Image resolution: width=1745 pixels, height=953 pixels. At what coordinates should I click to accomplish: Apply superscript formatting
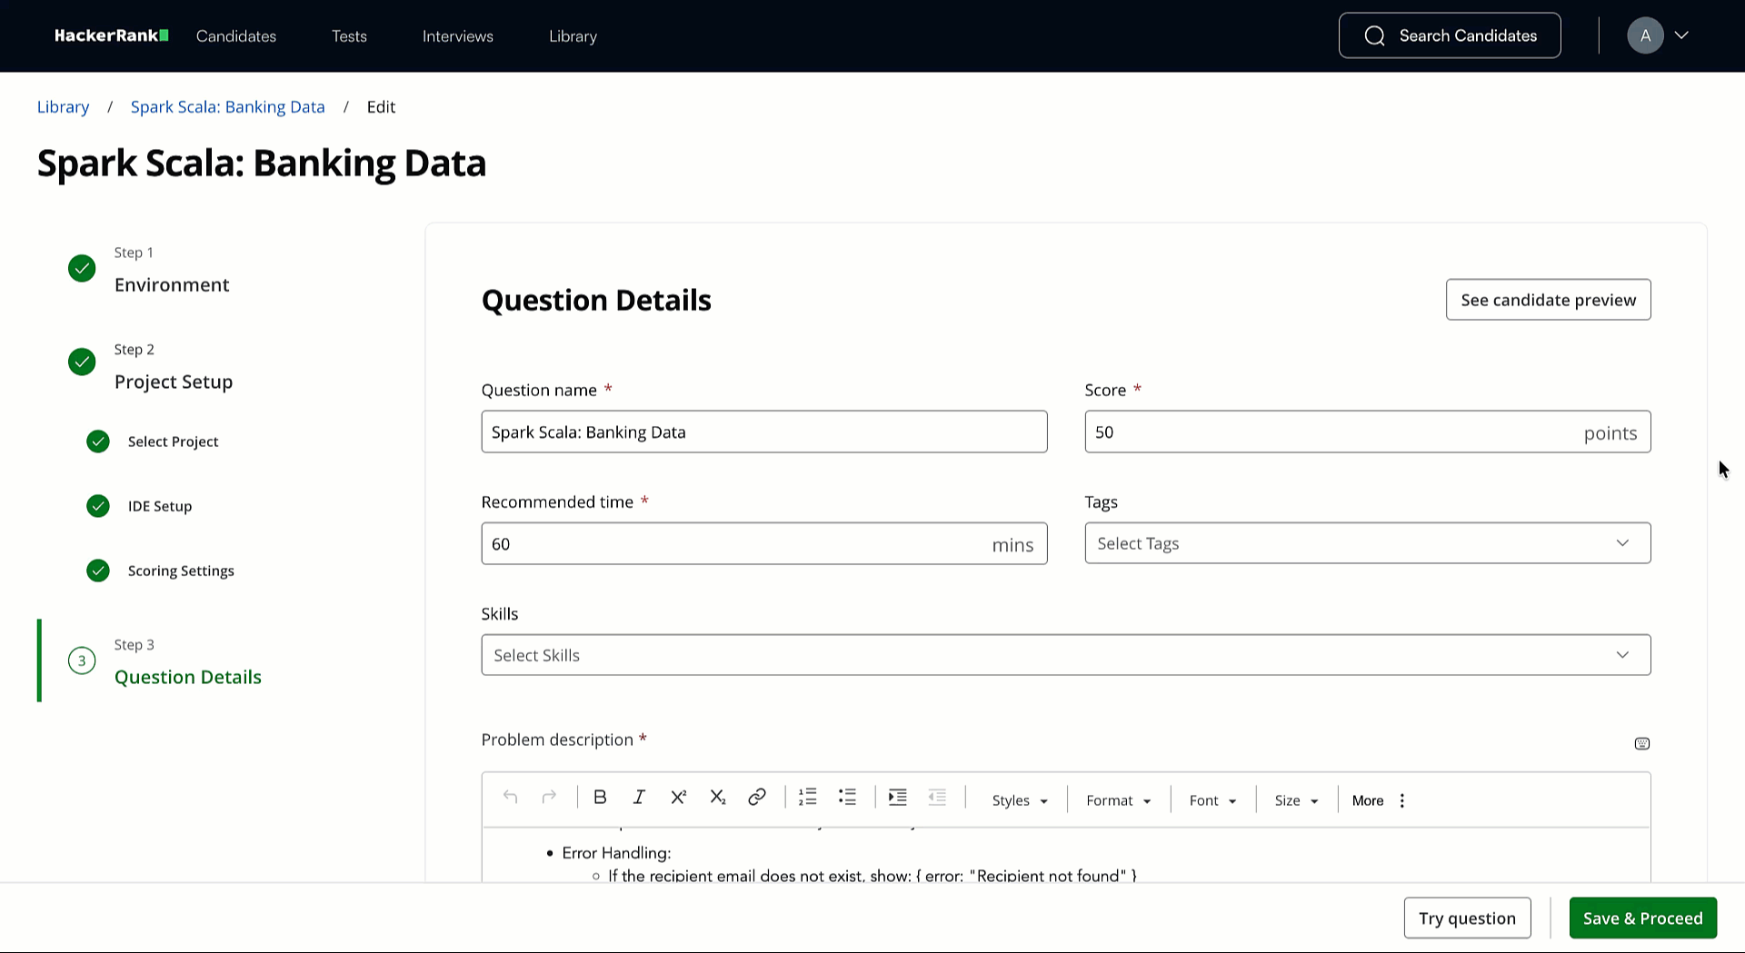[678, 798]
